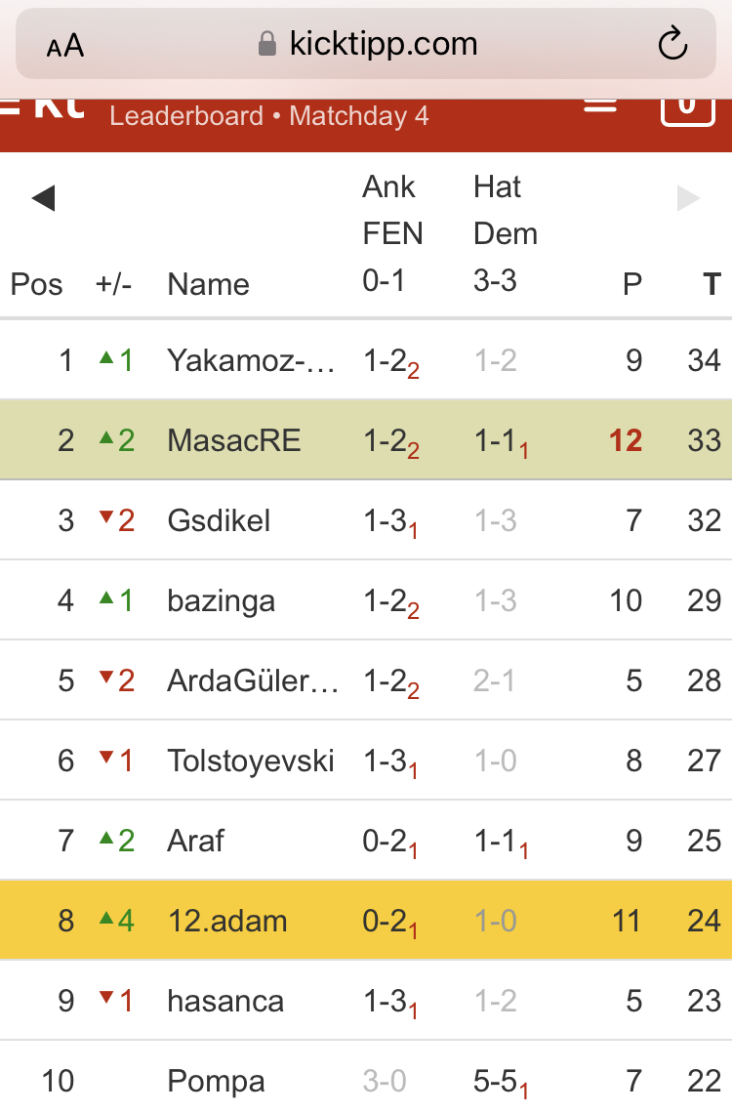Sort by the Name column header
732x1112 pixels.
tap(208, 285)
